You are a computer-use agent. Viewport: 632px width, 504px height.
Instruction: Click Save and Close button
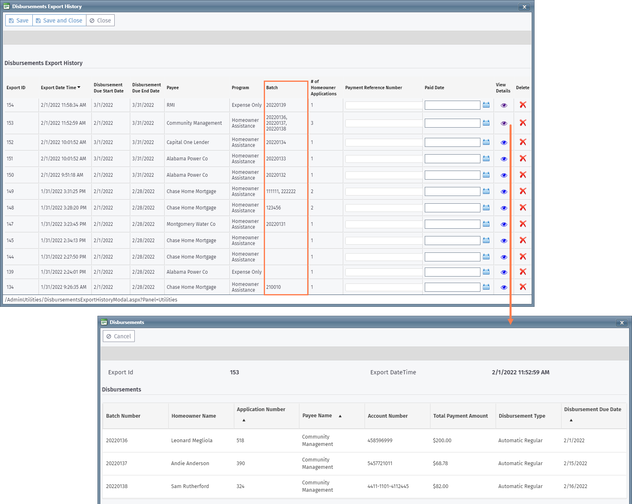point(59,20)
